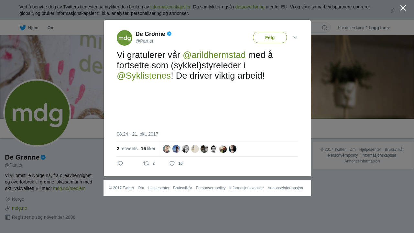Close the tweet overlay with large X
414x233 pixels.
tap(403, 8)
